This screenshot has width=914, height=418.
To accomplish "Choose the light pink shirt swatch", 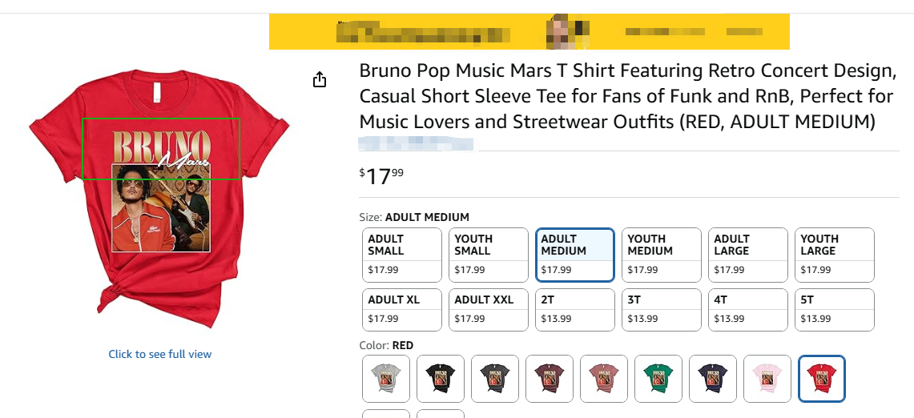I will [767, 378].
